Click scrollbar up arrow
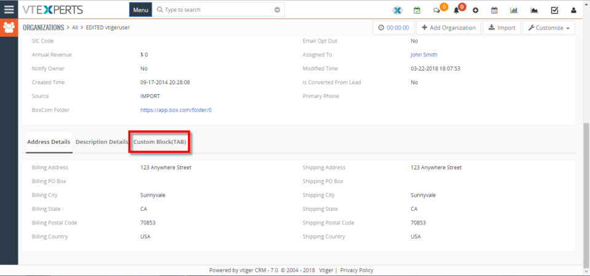The height and width of the screenshot is (276, 590). coord(586,3)
